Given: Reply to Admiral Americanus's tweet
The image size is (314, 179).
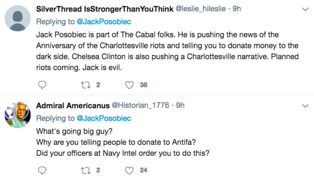Looking at the screenshot, I should 42,170.
